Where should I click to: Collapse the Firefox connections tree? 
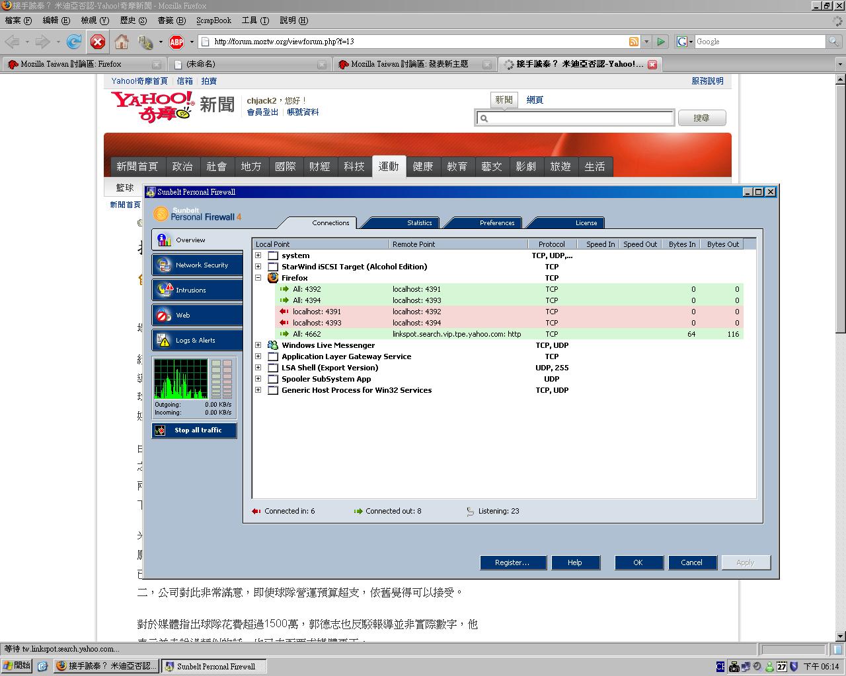pyautogui.click(x=258, y=278)
